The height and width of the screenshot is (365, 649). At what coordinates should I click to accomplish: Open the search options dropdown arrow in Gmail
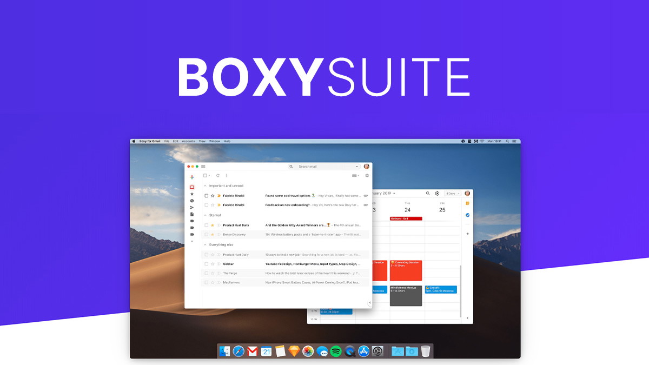(357, 167)
